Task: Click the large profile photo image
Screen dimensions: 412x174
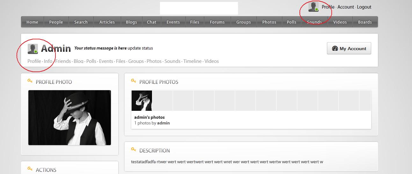Action: pyautogui.click(x=69, y=117)
